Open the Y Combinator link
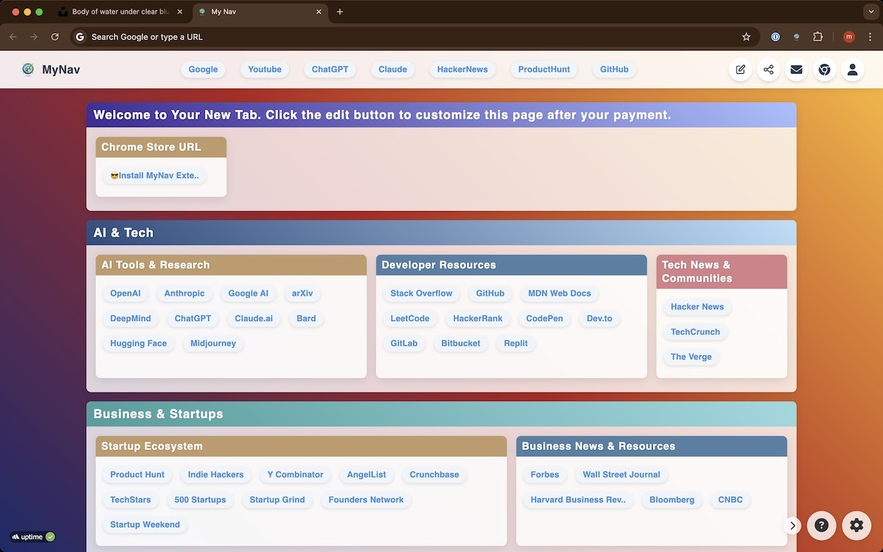Image resolution: width=883 pixels, height=552 pixels. tap(295, 475)
